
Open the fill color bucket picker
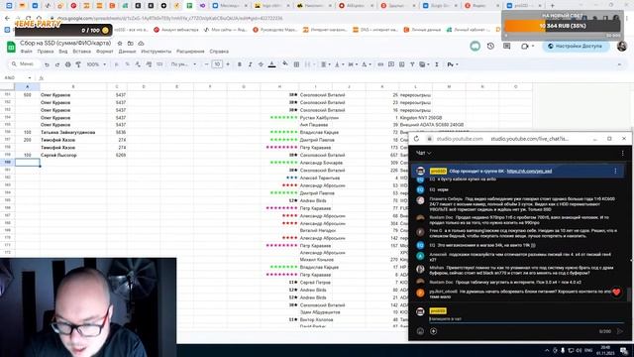285,64
